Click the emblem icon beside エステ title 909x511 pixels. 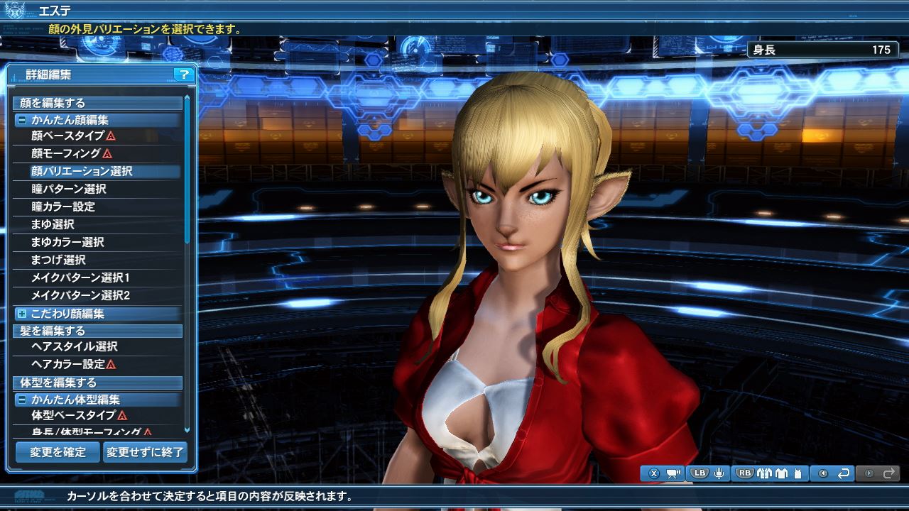coord(15,11)
